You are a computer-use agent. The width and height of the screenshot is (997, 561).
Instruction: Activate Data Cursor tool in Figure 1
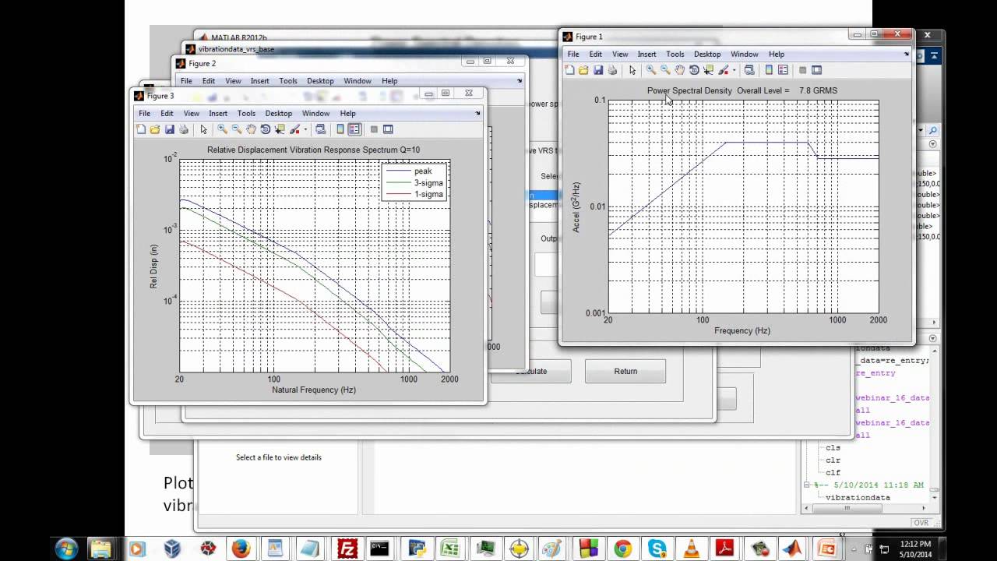(x=708, y=70)
